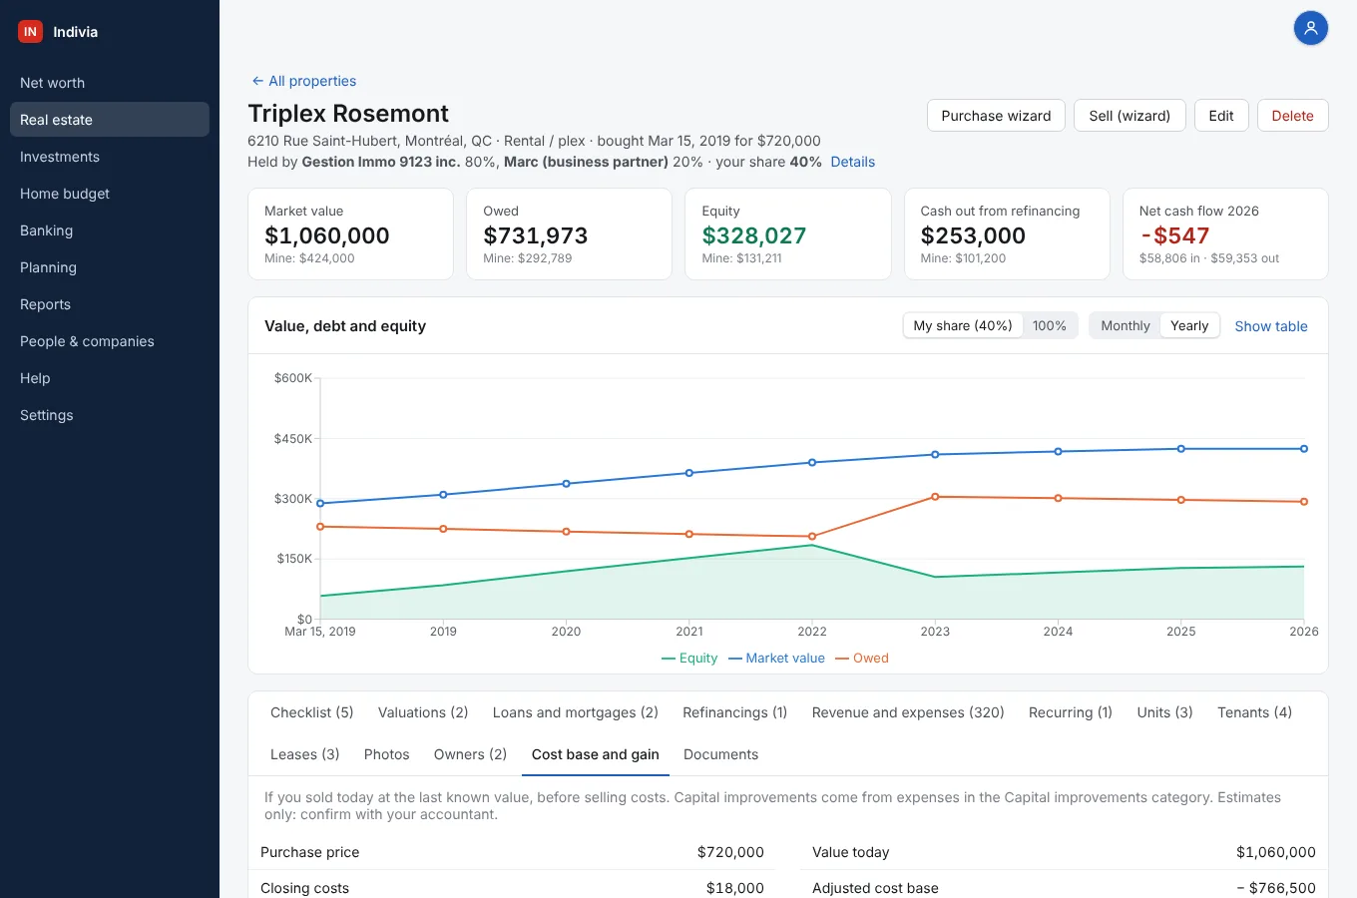This screenshot has height=898, width=1357.
Task: Select the Yearly chart interval
Action: click(1189, 326)
